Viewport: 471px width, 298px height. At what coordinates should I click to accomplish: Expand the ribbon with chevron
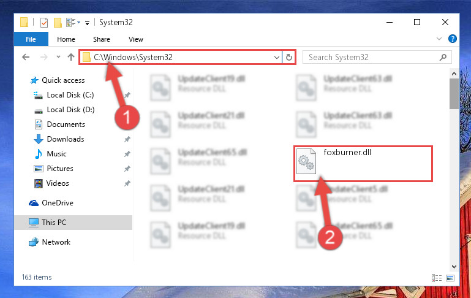tap(439, 39)
